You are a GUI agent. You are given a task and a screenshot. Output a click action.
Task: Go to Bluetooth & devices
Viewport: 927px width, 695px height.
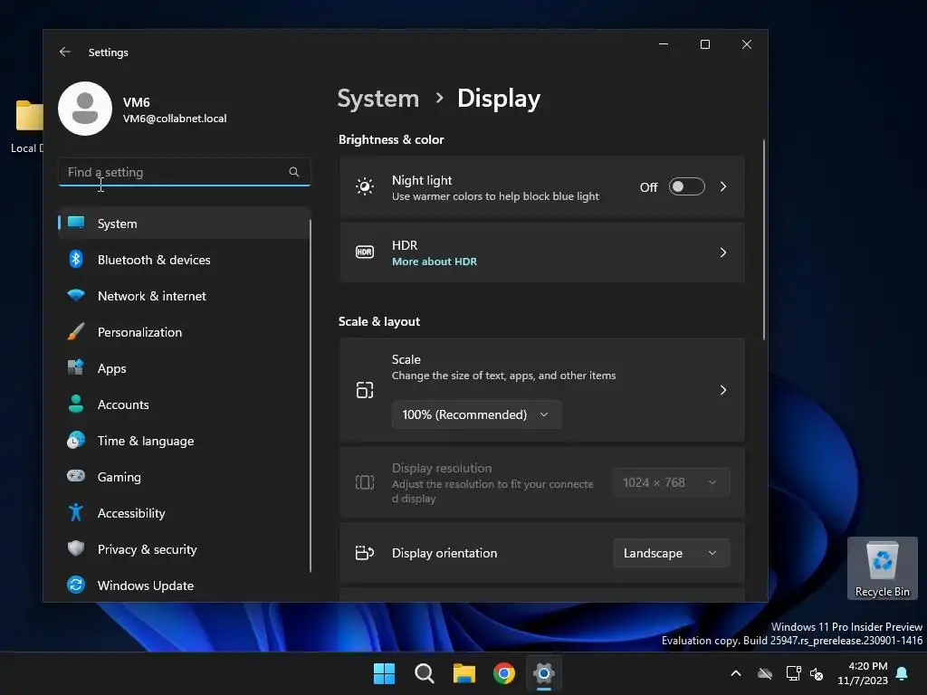(184, 260)
